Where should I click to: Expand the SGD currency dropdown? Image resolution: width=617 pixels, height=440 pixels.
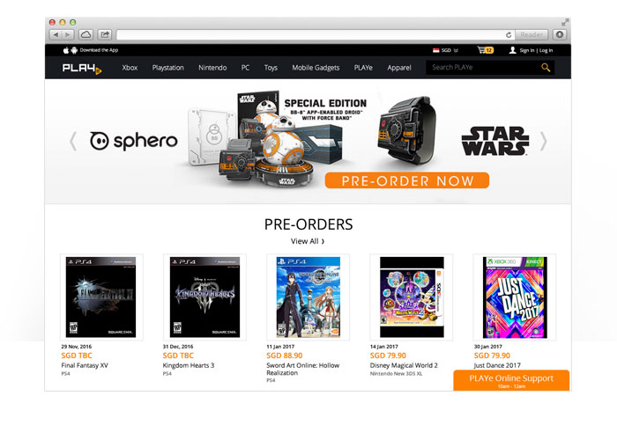point(446,50)
